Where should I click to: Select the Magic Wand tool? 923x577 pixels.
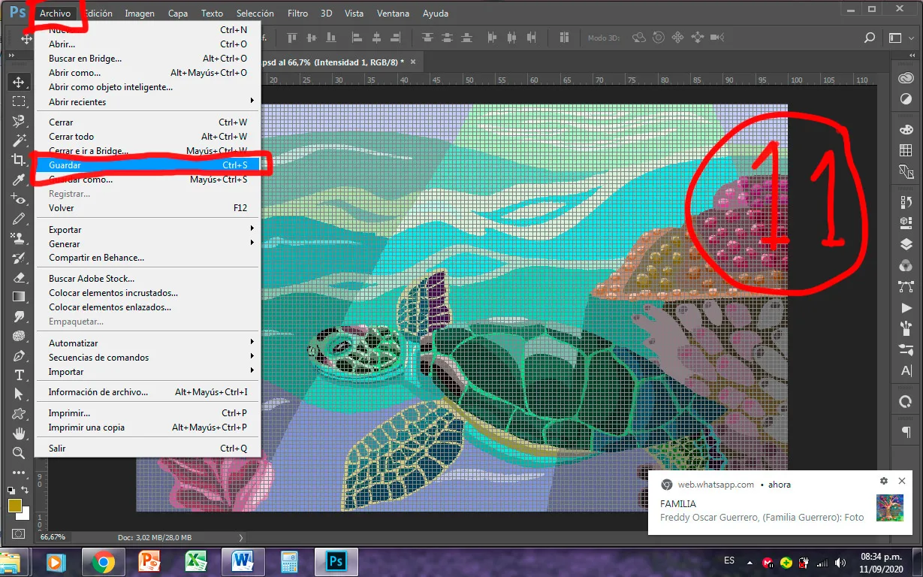[19, 140]
